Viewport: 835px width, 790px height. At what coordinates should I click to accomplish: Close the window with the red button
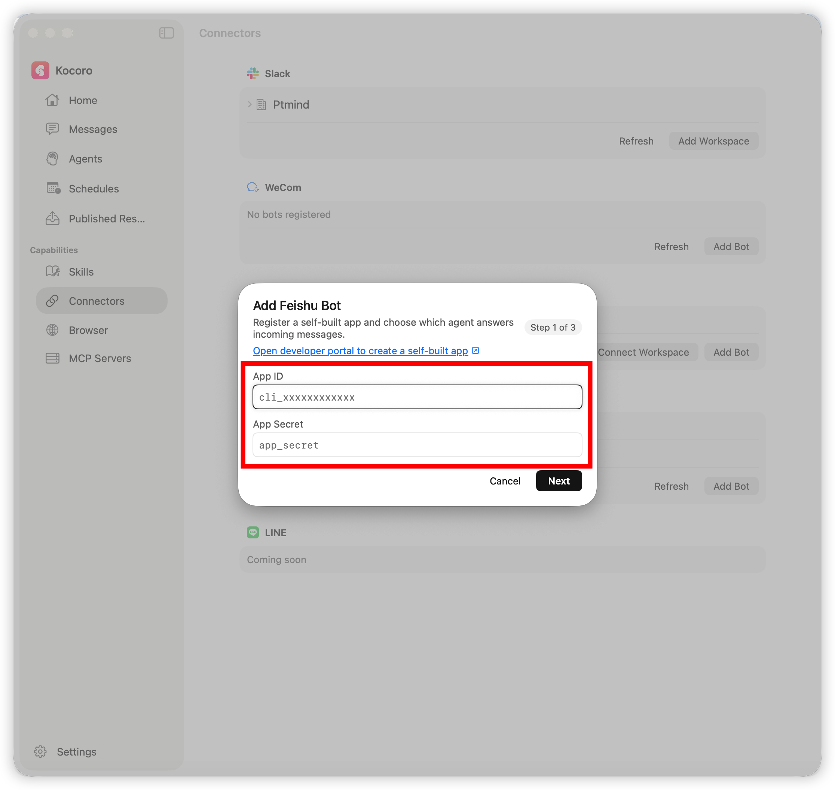[x=33, y=33]
